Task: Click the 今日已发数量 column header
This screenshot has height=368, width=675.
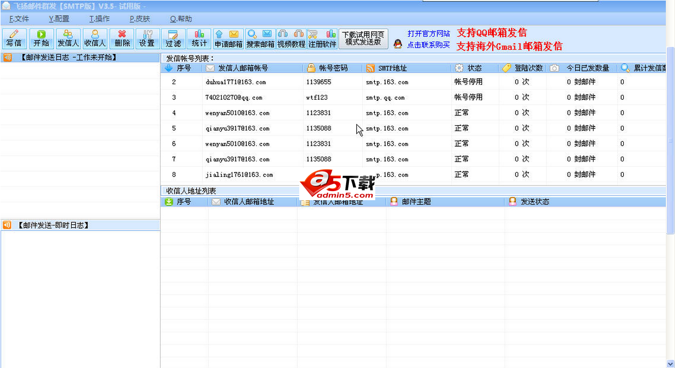Action: click(582, 68)
